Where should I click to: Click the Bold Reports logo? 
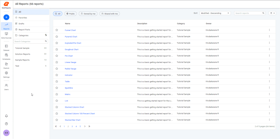[7, 5]
